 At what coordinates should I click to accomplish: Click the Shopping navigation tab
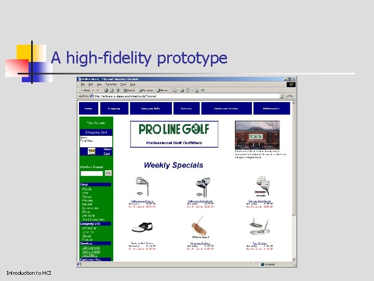(114, 108)
